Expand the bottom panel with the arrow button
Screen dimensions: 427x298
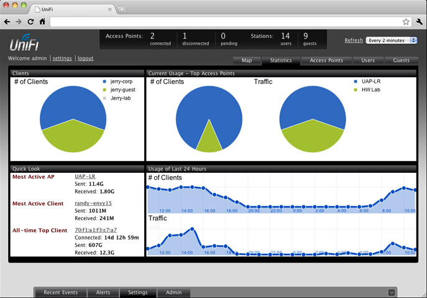pyautogui.click(x=392, y=292)
